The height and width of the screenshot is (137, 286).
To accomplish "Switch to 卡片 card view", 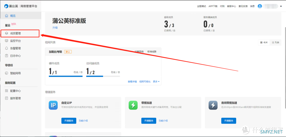I will click(x=264, y=42).
